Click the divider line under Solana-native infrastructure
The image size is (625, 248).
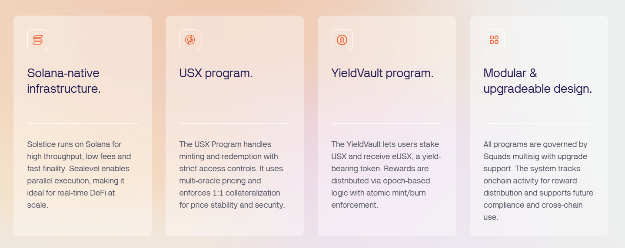83,124
